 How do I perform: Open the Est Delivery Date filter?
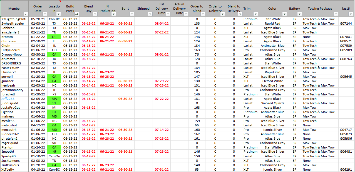168,14
